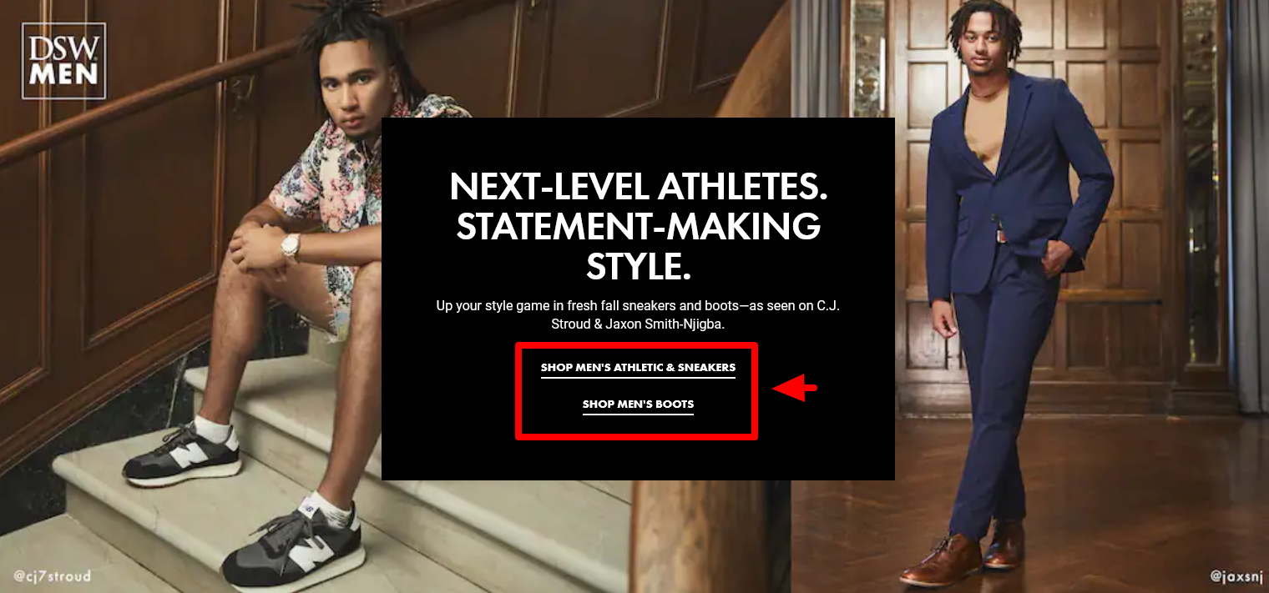Image resolution: width=1269 pixels, height=593 pixels.
Task: Click the red arrow pointing at links
Action: 794,388
